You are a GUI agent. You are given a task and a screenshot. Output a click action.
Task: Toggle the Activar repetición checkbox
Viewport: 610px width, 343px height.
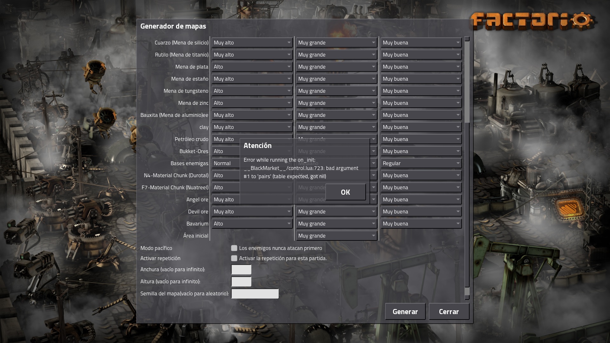point(234,258)
